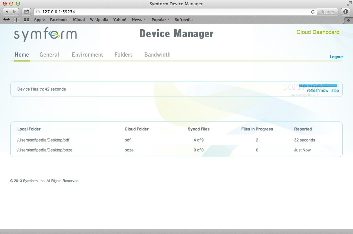Screen dimensions: 353x234
Task: Open the iCloud bookmark
Action: point(79,20)
